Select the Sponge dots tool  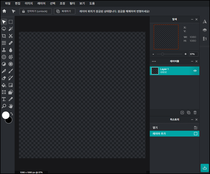pos(11,57)
